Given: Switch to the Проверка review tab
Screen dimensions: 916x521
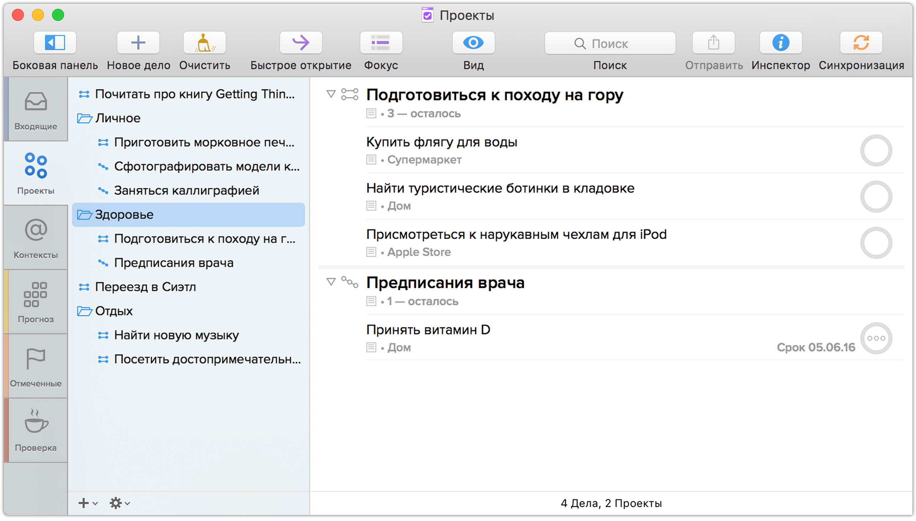Looking at the screenshot, I should (36, 431).
